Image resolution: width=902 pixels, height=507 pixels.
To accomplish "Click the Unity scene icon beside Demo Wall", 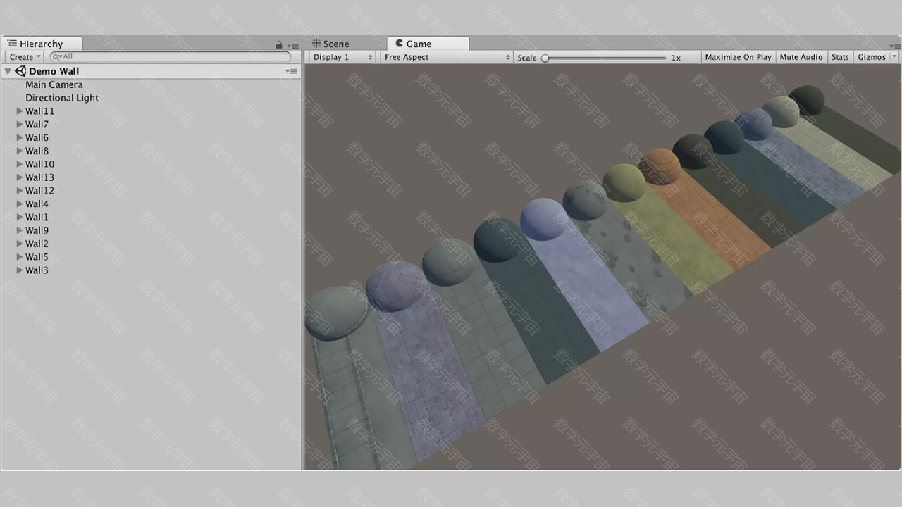I will tap(20, 71).
